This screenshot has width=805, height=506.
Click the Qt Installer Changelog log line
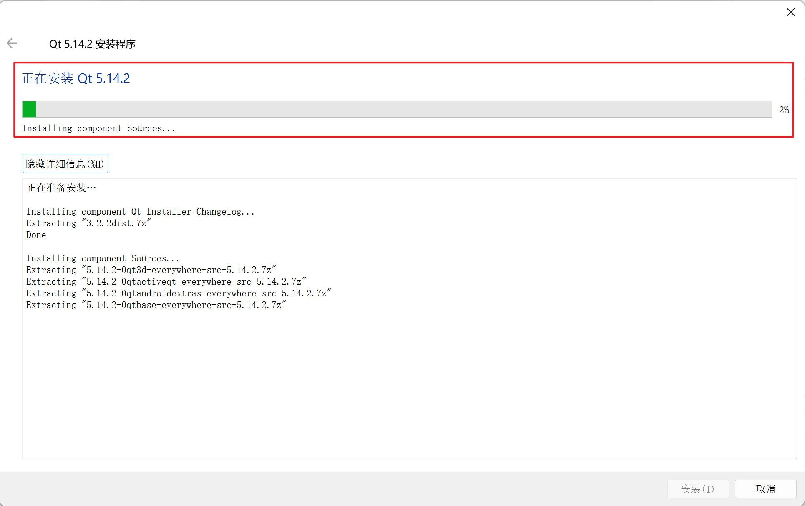[141, 212]
